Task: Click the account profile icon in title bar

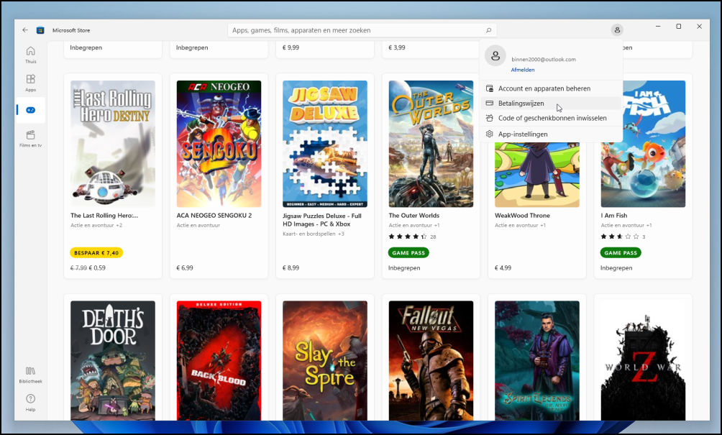Action: 617,30
